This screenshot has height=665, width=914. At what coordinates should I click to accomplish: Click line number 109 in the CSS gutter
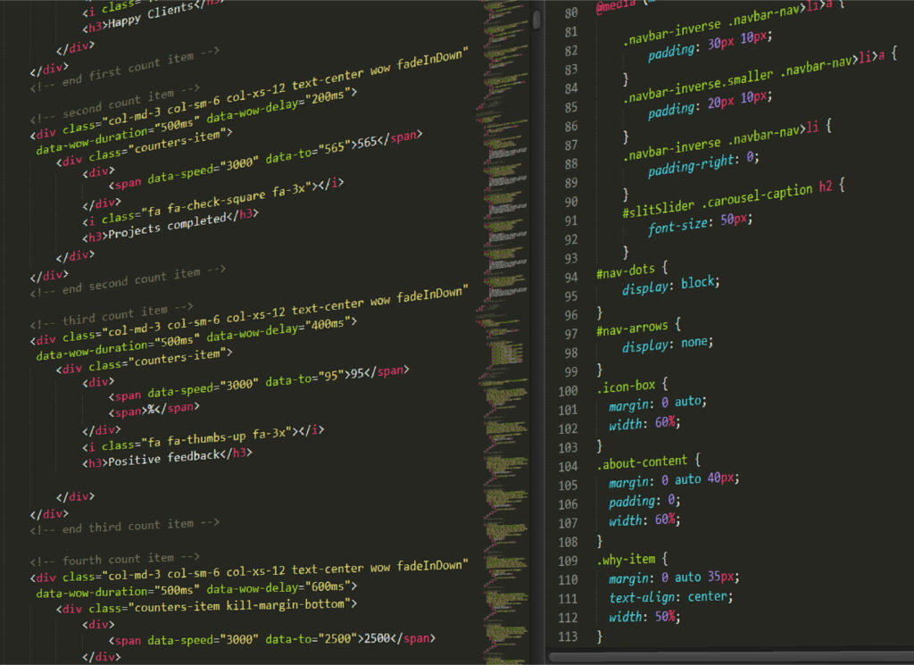[x=568, y=561]
